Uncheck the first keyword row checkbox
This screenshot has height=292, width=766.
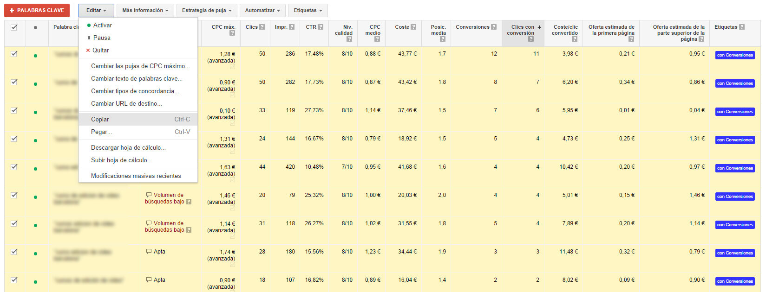coord(14,54)
